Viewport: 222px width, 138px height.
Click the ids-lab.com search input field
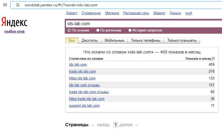(143, 24)
